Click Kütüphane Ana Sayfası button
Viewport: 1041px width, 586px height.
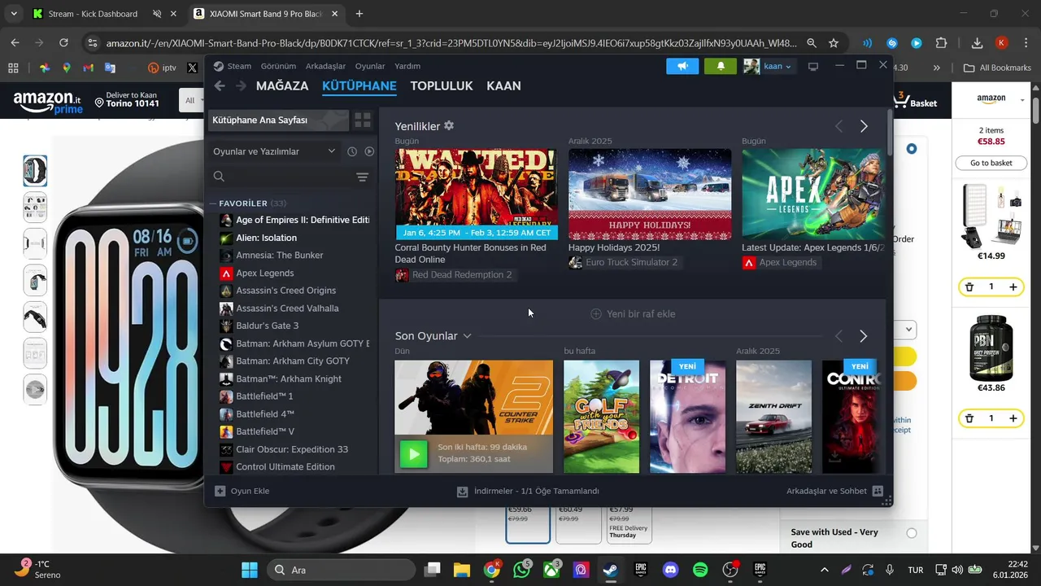coord(279,120)
